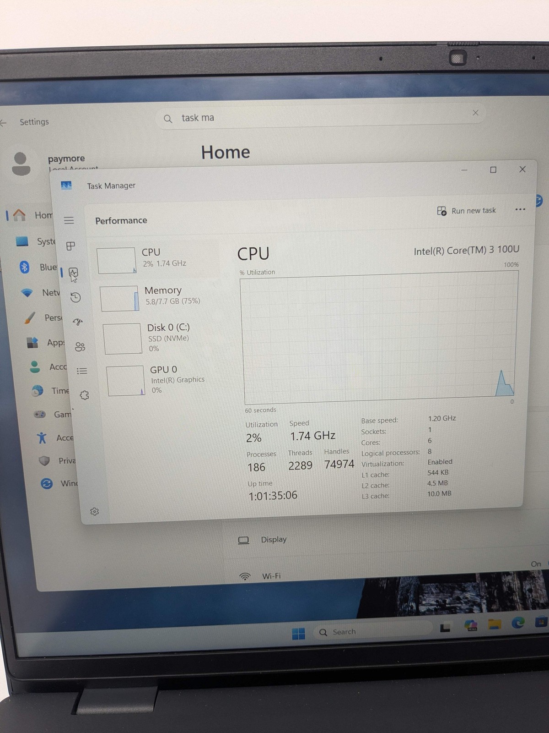Click the Settings search field

click(320, 117)
